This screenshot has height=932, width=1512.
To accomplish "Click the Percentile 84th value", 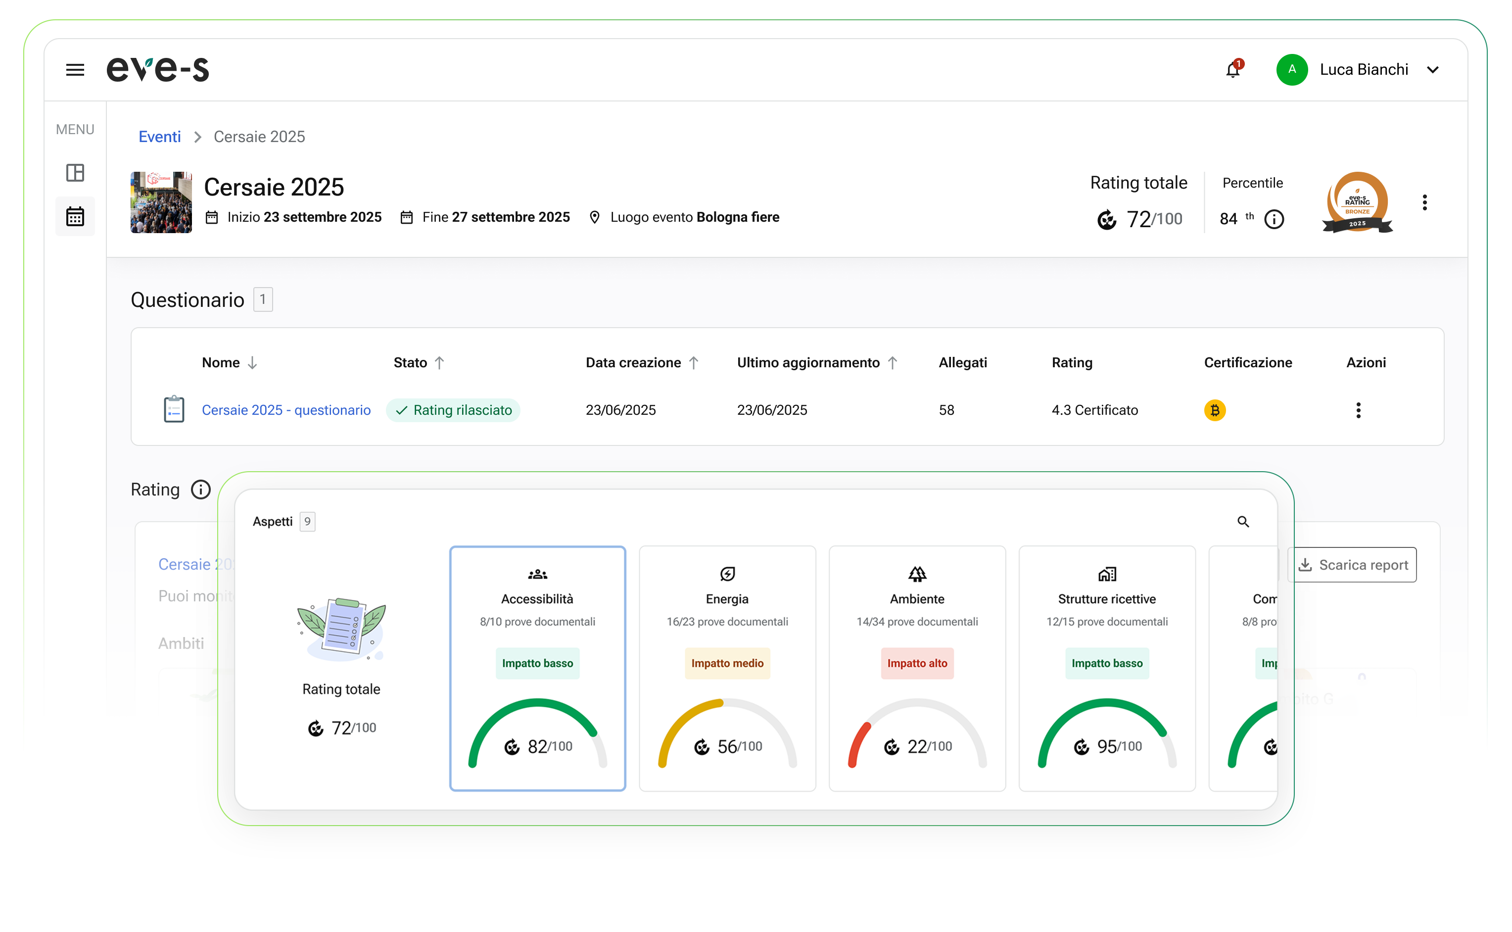I will [x=1236, y=218].
